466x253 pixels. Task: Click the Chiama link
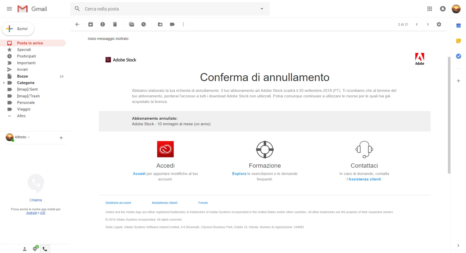click(x=36, y=200)
